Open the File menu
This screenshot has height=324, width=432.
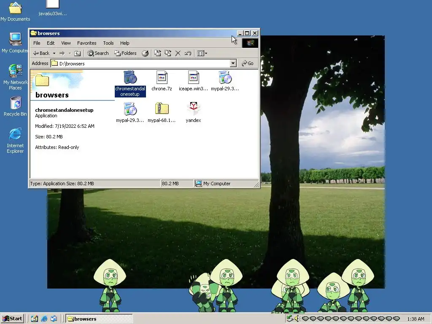pyautogui.click(x=37, y=43)
